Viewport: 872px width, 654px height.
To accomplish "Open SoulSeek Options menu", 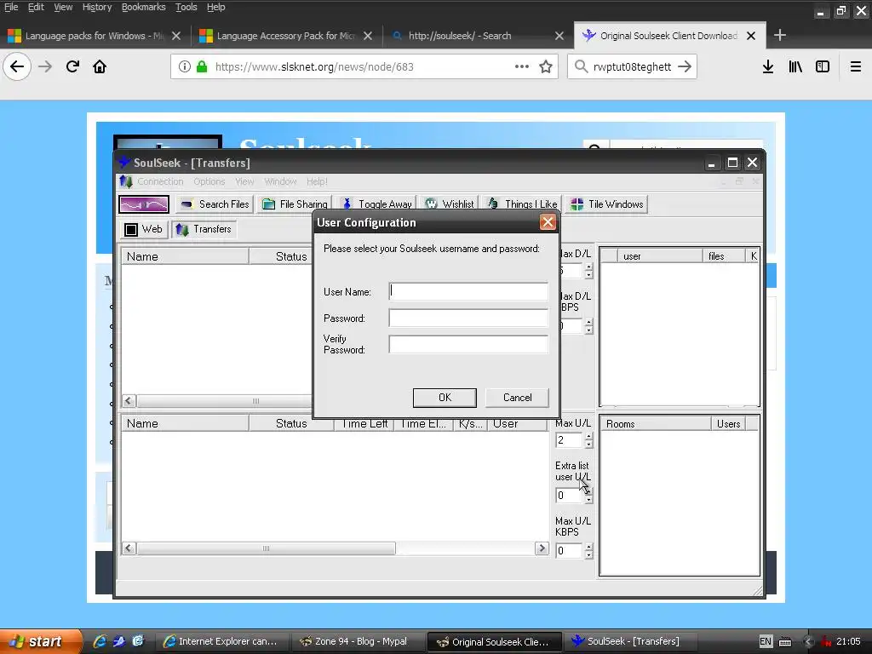I will (x=209, y=181).
